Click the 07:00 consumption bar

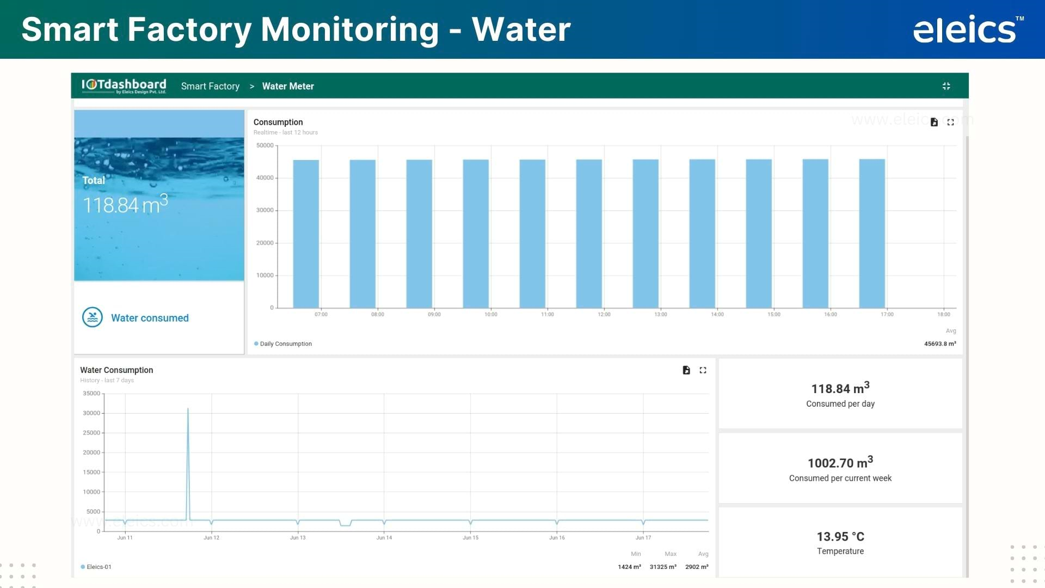coord(306,234)
